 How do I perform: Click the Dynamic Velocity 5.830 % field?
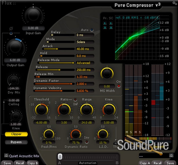[x=85, y=91]
